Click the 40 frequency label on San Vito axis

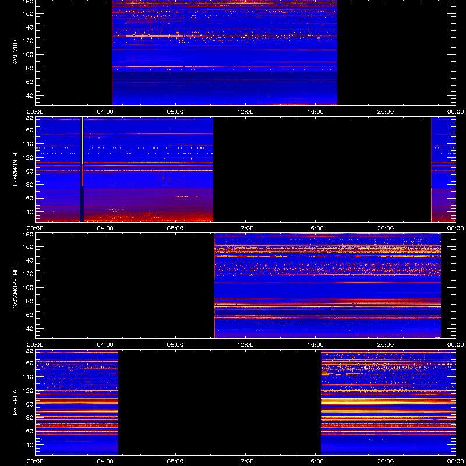click(x=30, y=96)
